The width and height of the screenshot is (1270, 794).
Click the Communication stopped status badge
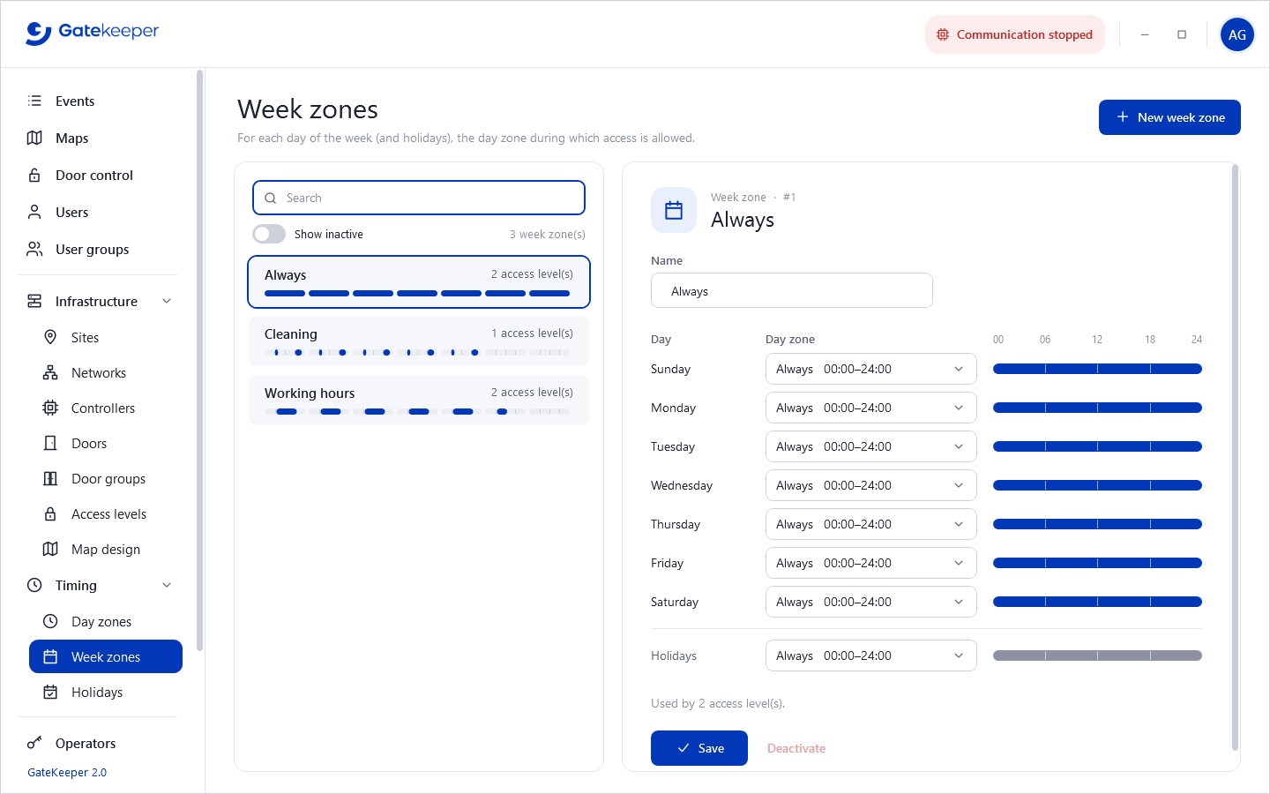(x=1015, y=34)
